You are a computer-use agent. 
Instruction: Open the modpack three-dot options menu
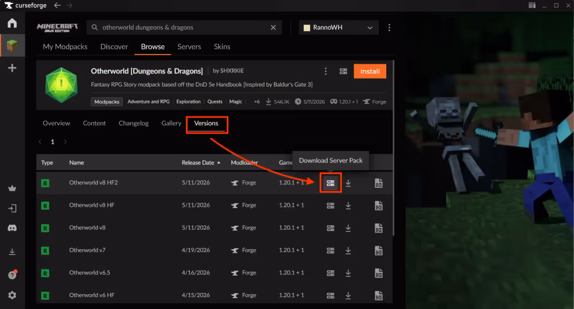tap(325, 71)
